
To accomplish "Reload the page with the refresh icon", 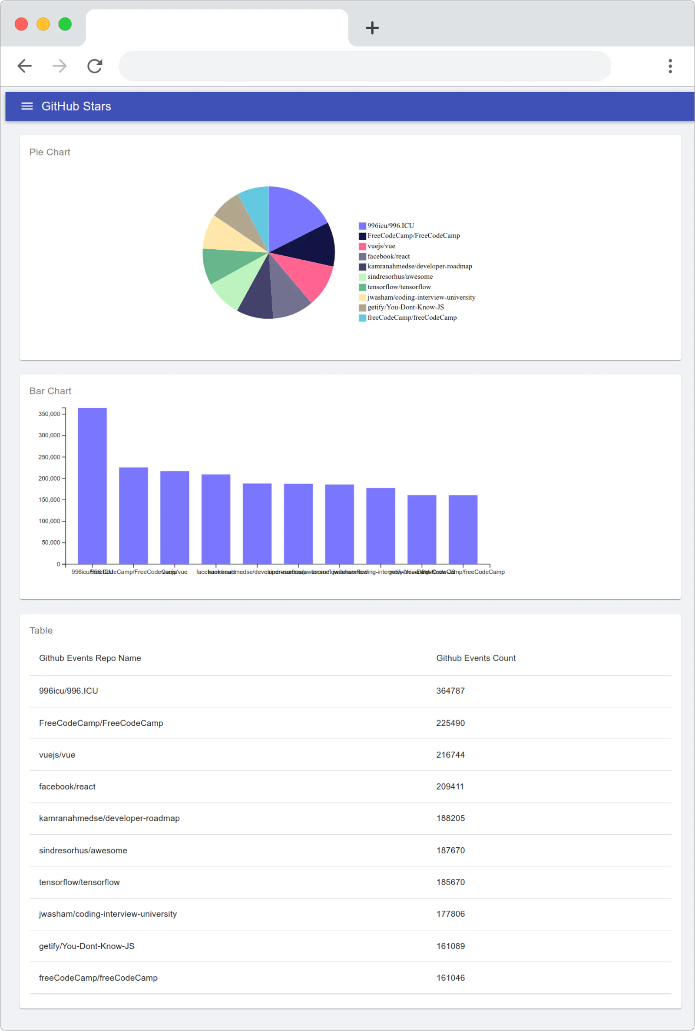I will tap(95, 66).
